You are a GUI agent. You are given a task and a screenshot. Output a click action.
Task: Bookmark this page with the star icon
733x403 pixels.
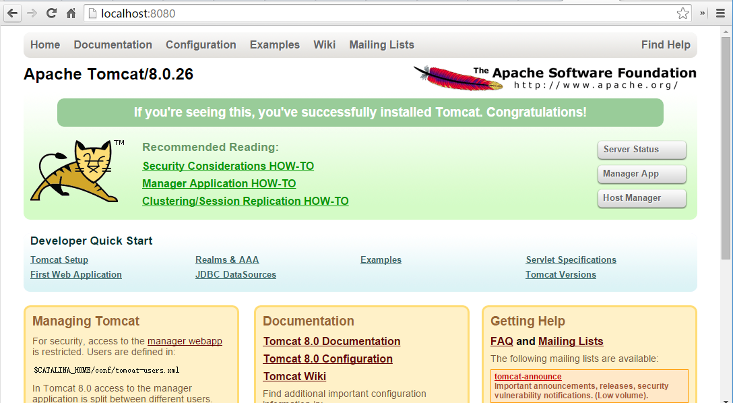pos(682,13)
